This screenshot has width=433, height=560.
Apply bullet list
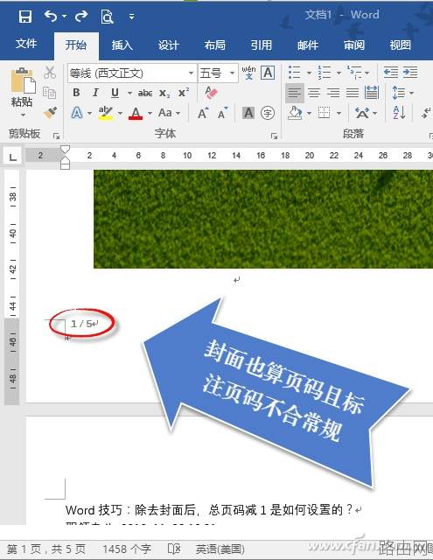coord(295,73)
